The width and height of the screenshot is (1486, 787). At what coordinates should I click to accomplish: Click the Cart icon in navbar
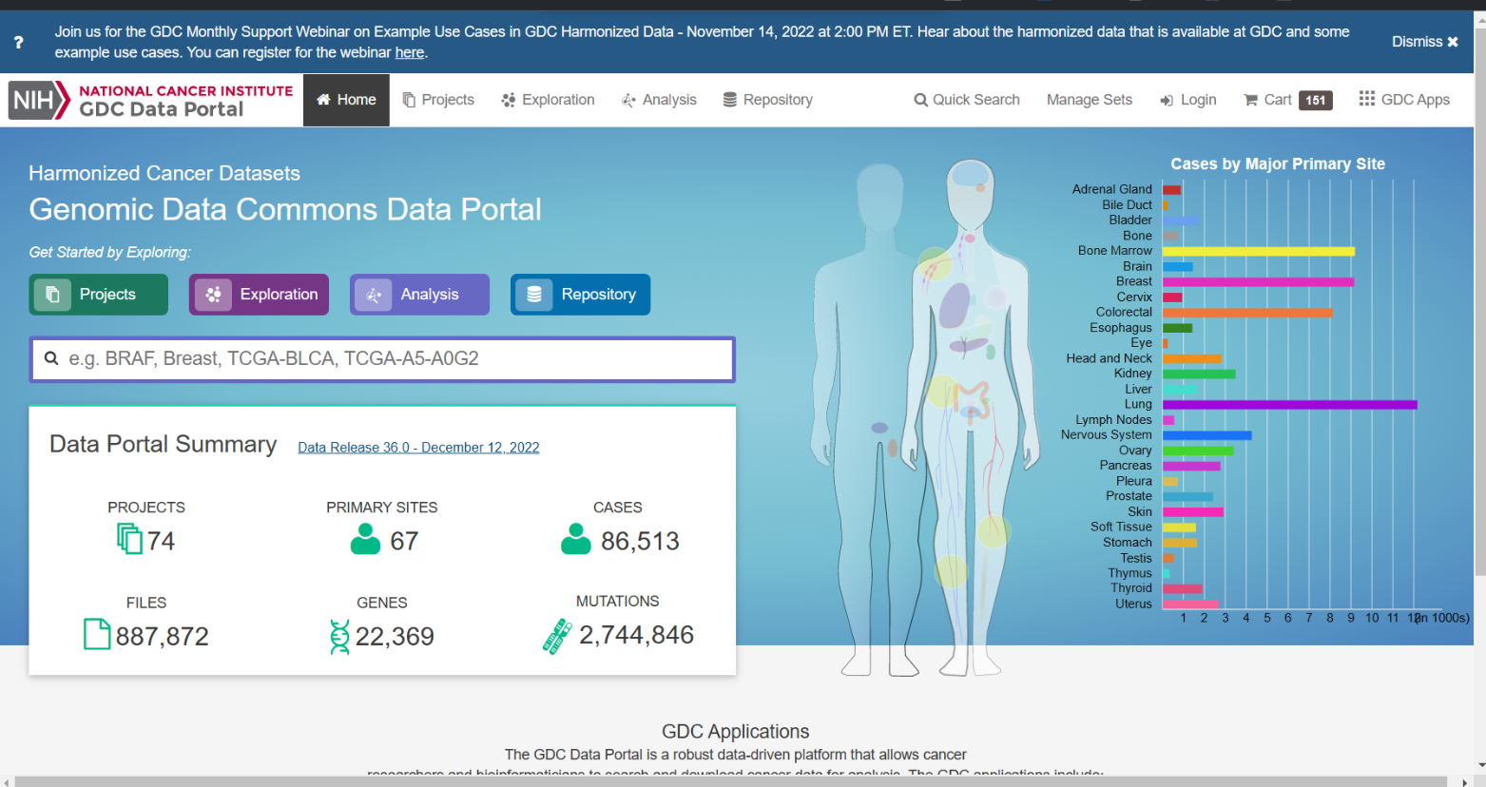(1250, 100)
